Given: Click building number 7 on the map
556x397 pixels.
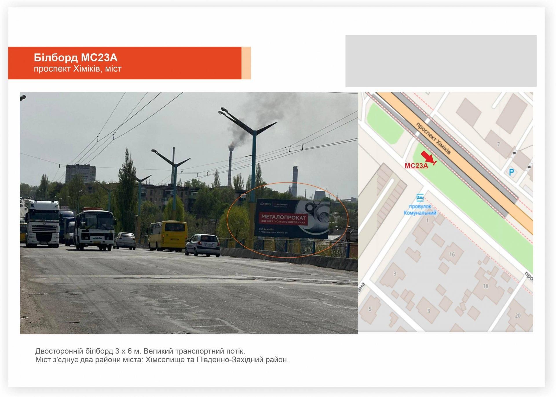Looking at the screenshot, I should tap(498, 144).
